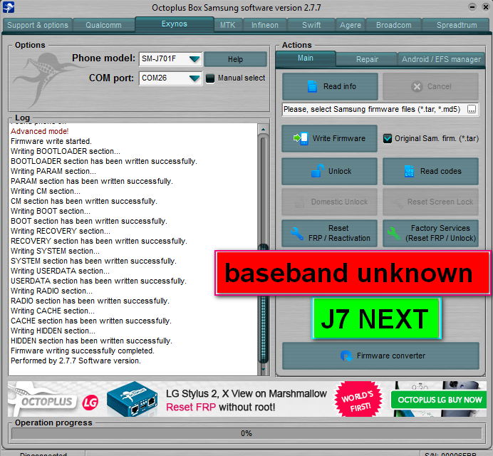This screenshot has width=493, height=456.
Task: Click the Firmware converter arrow icon
Action: 346,356
